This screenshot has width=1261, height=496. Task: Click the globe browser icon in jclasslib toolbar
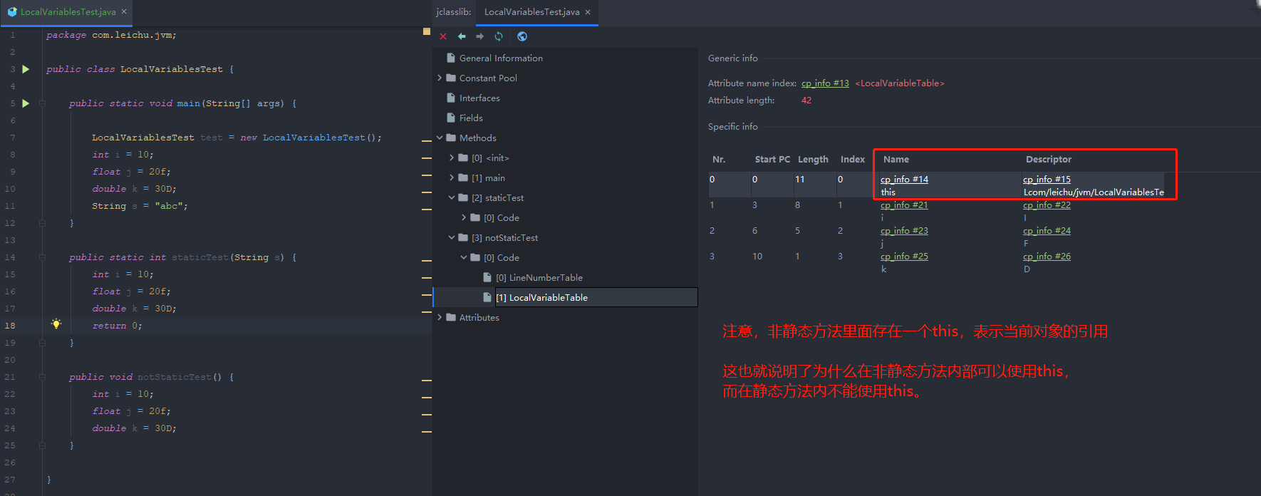coord(522,36)
